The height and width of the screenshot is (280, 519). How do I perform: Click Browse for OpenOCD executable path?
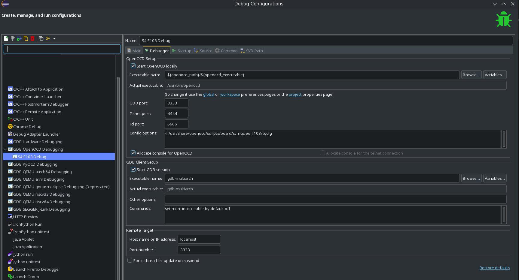coord(471,75)
